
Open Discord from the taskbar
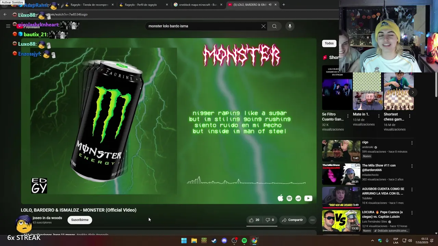coord(224,241)
